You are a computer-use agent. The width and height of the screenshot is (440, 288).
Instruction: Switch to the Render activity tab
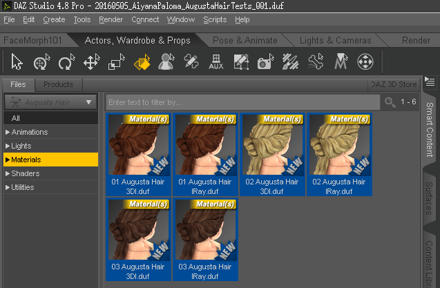point(416,41)
